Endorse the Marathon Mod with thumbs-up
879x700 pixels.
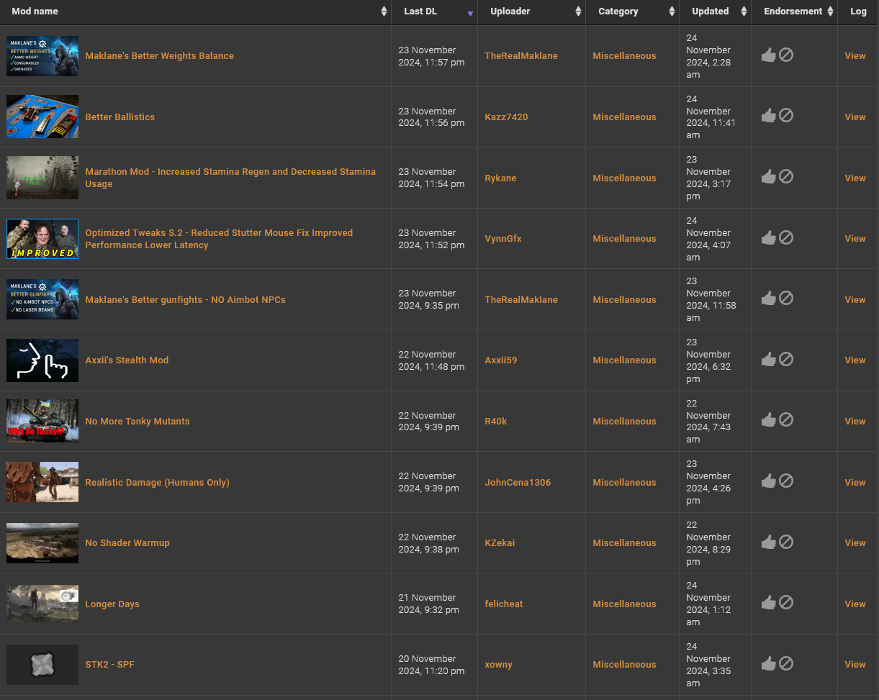coord(768,177)
